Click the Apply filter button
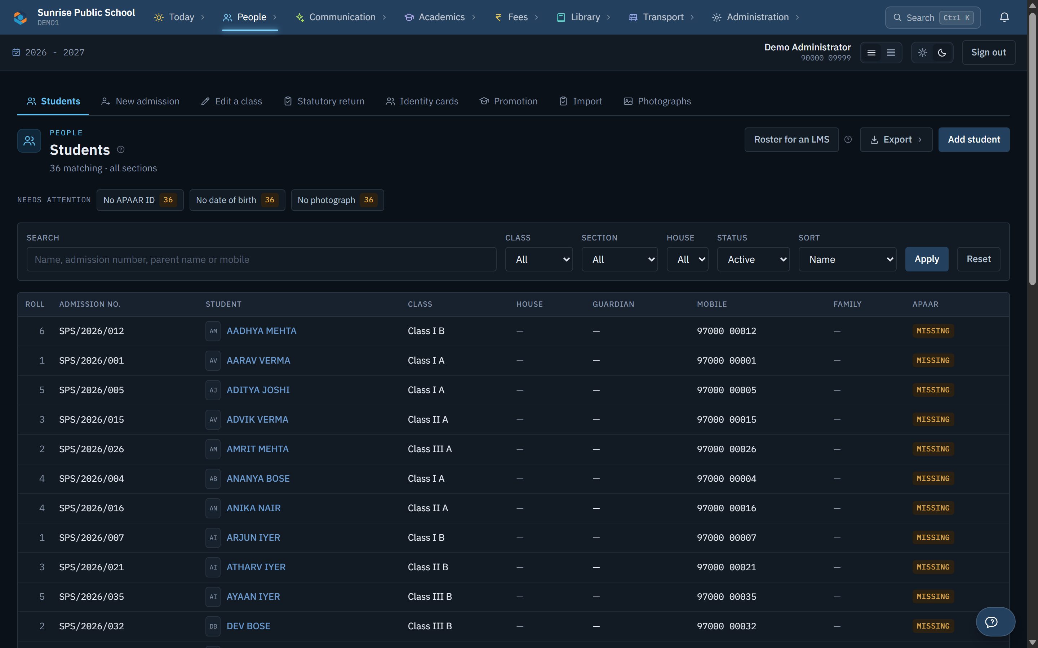1038x648 pixels. point(927,259)
